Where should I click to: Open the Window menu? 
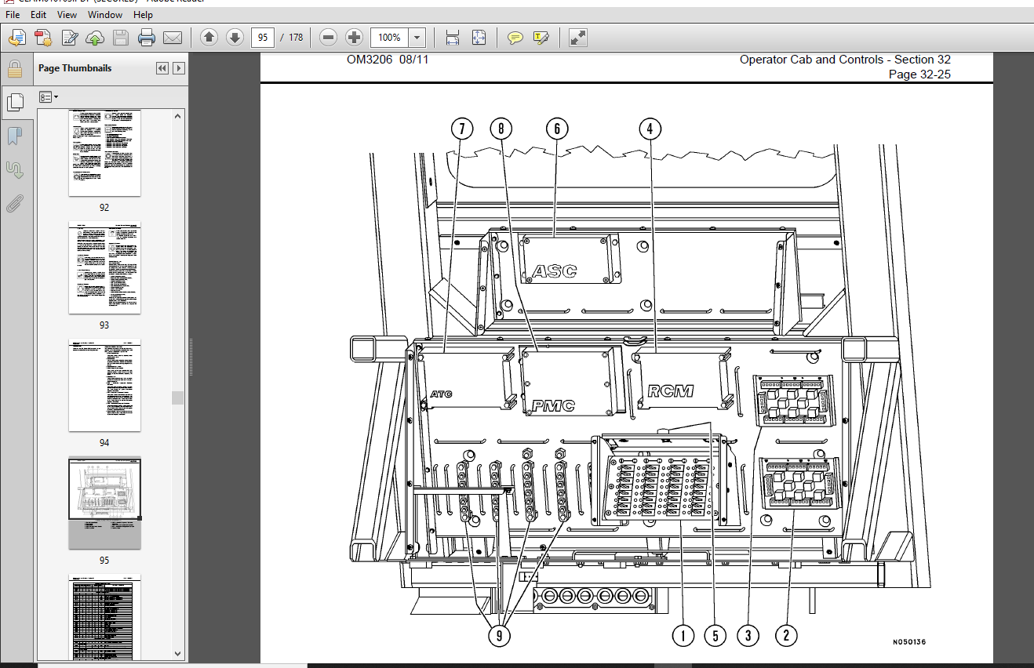click(105, 15)
